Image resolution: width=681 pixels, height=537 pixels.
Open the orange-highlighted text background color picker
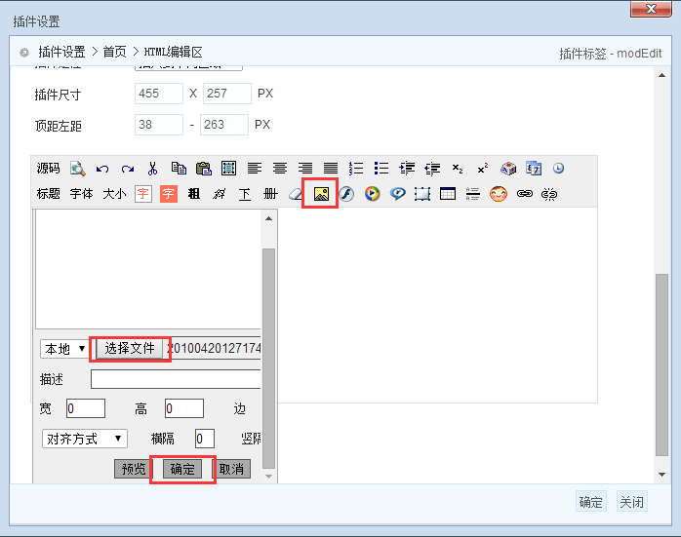pyautogui.click(x=169, y=193)
